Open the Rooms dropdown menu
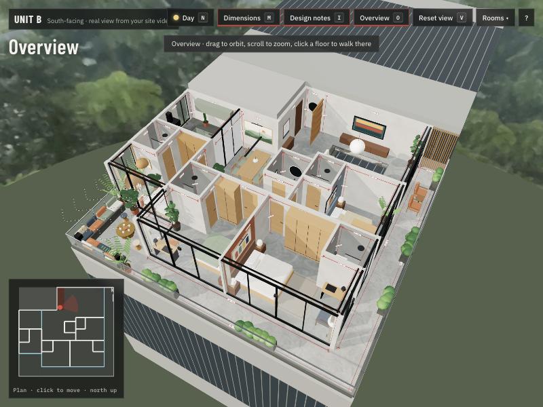 (x=495, y=18)
